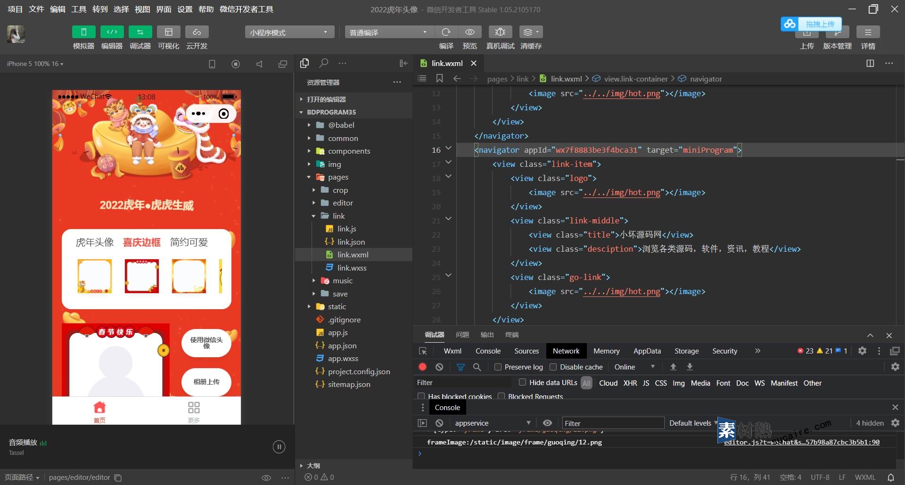905x485 pixels.
Task: Open the 普通编译 compile dropdown
Action: coord(389,32)
